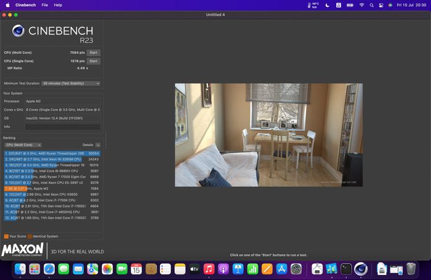Open Mail from the dock

78,269
